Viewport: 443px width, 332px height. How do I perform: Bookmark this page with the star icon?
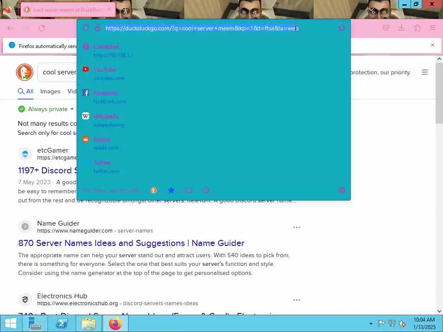[342, 28]
